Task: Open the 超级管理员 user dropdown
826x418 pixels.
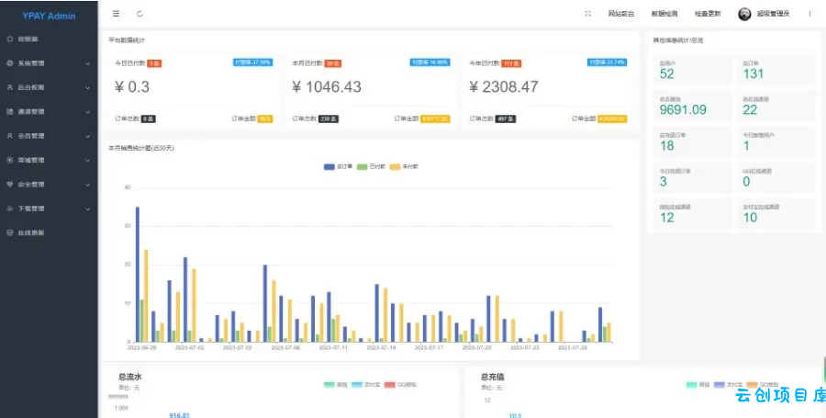Action: click(773, 14)
